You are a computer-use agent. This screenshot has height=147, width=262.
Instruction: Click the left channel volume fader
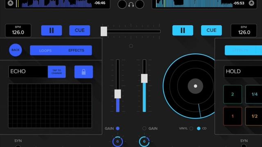117,94
